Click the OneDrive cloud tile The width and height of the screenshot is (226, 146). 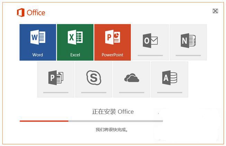(132, 80)
